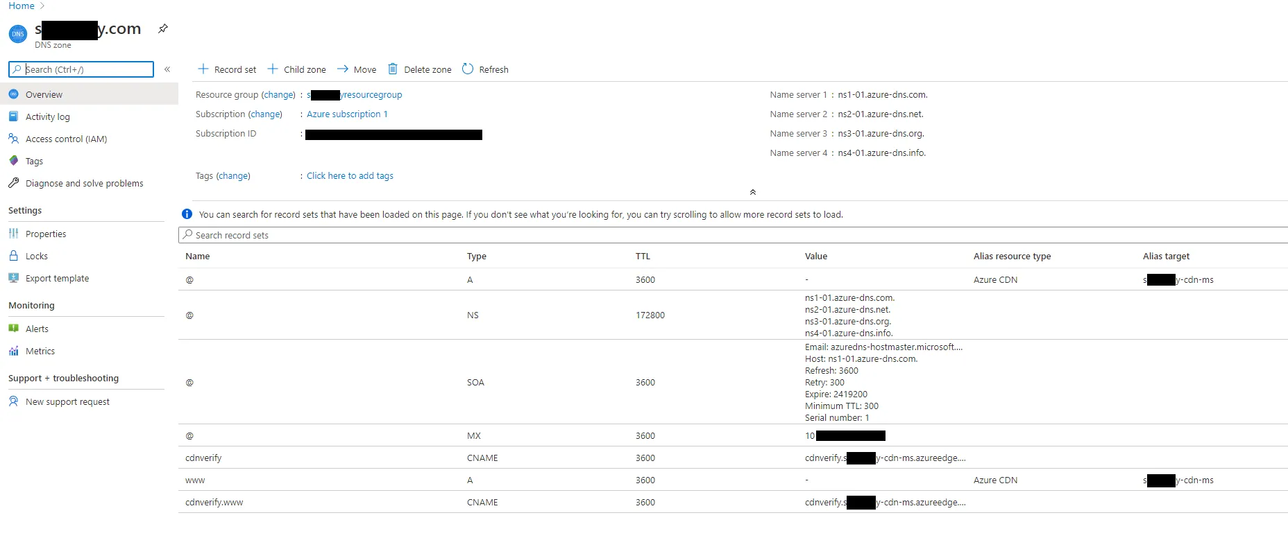Click Delete zone in toolbar
Screen dimensions: 1288x556
pyautogui.click(x=419, y=69)
